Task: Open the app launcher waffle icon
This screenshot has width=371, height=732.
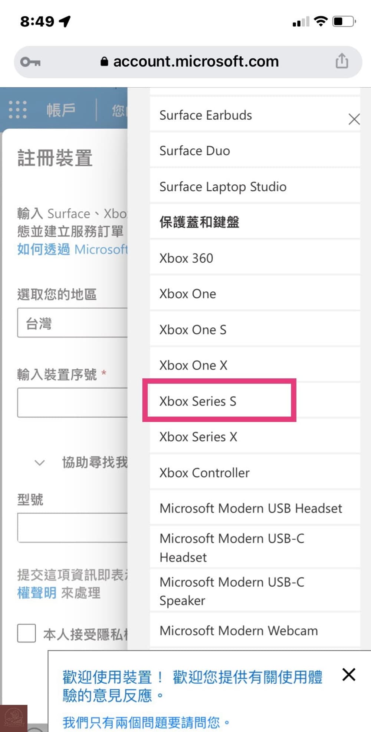Action: (17, 110)
